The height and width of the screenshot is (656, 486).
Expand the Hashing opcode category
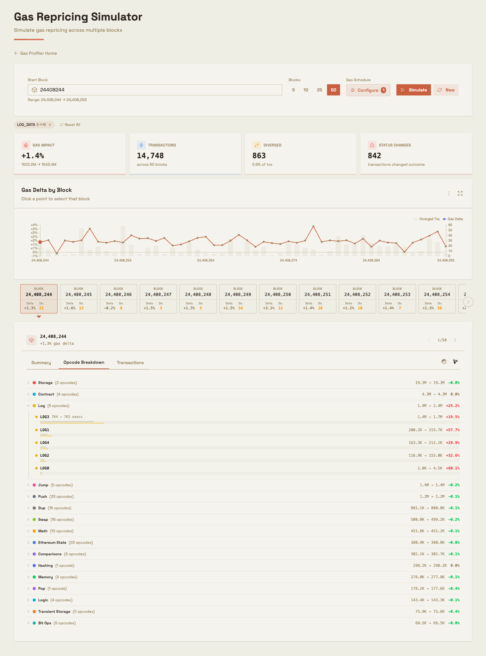243,566
